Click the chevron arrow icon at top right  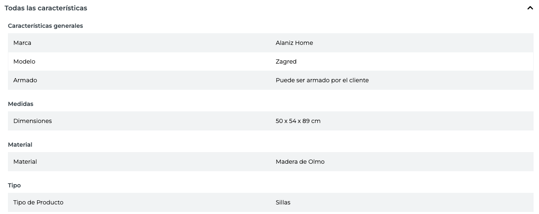coord(530,8)
